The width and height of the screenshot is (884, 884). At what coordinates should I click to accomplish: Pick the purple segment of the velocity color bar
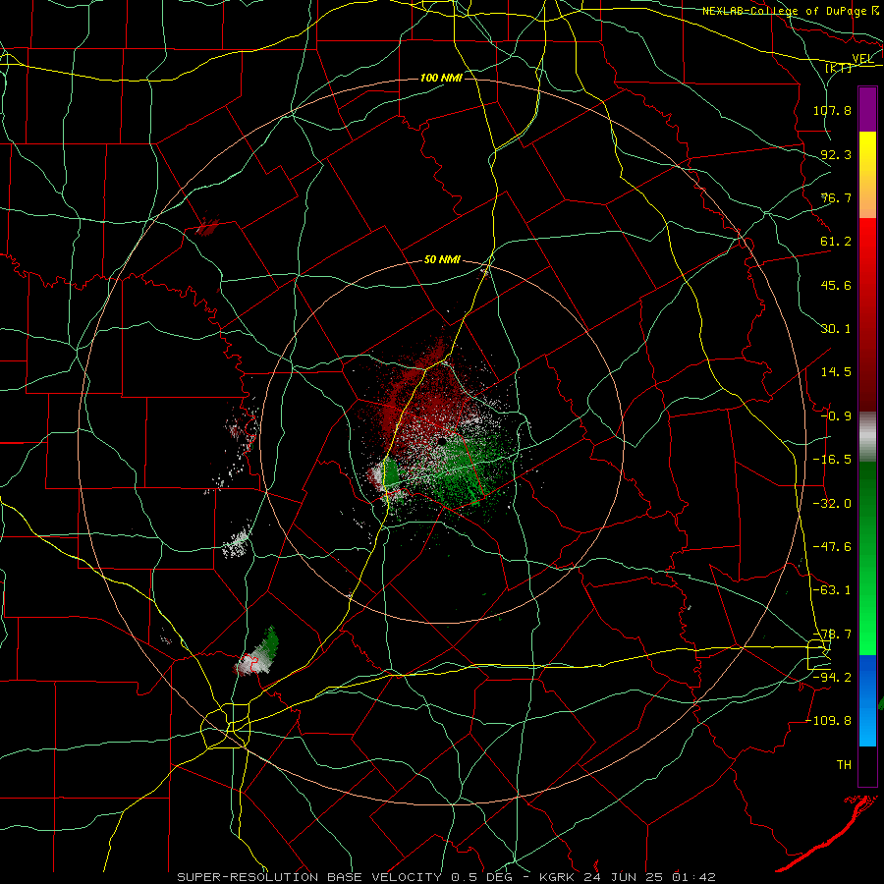coord(867,109)
